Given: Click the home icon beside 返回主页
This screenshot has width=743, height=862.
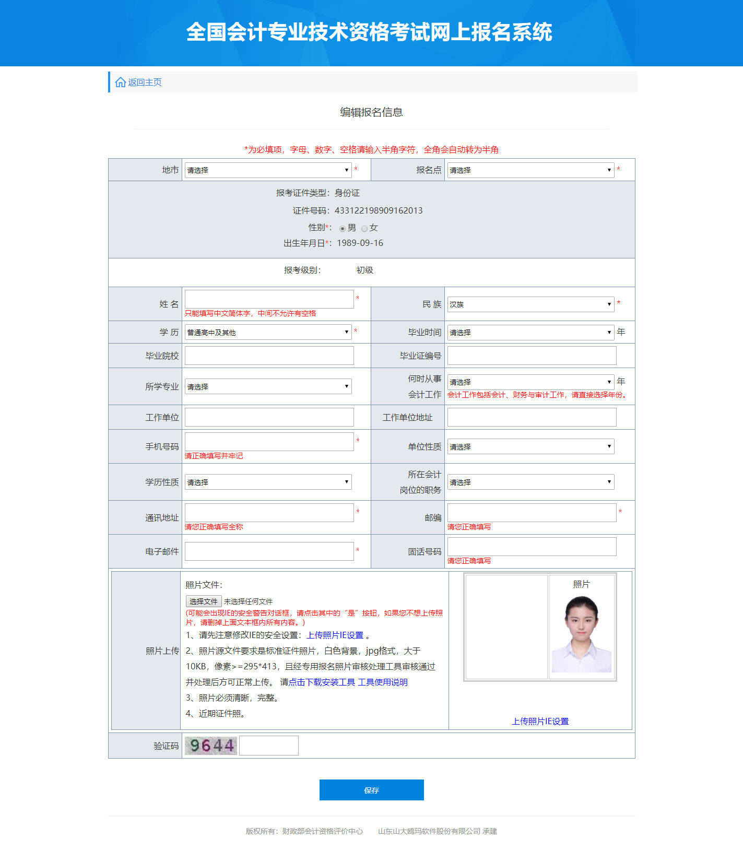Looking at the screenshot, I should (120, 82).
